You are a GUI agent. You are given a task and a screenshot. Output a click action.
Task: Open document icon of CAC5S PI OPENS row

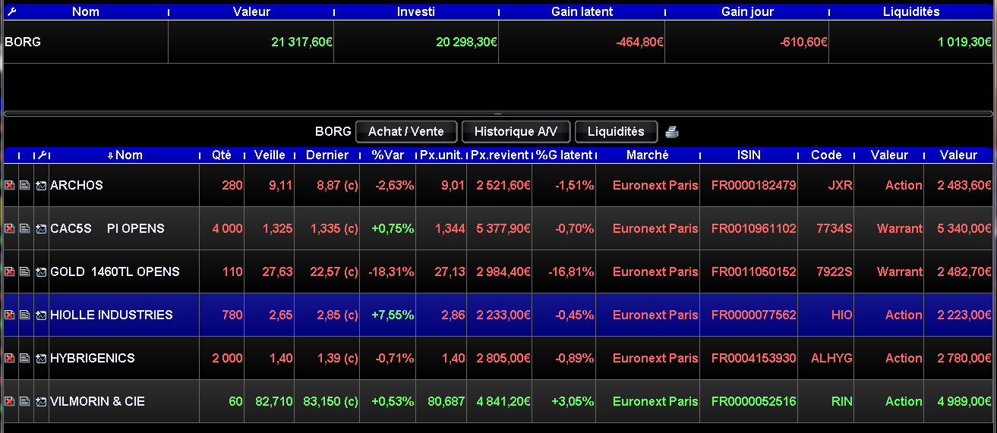[25, 229]
